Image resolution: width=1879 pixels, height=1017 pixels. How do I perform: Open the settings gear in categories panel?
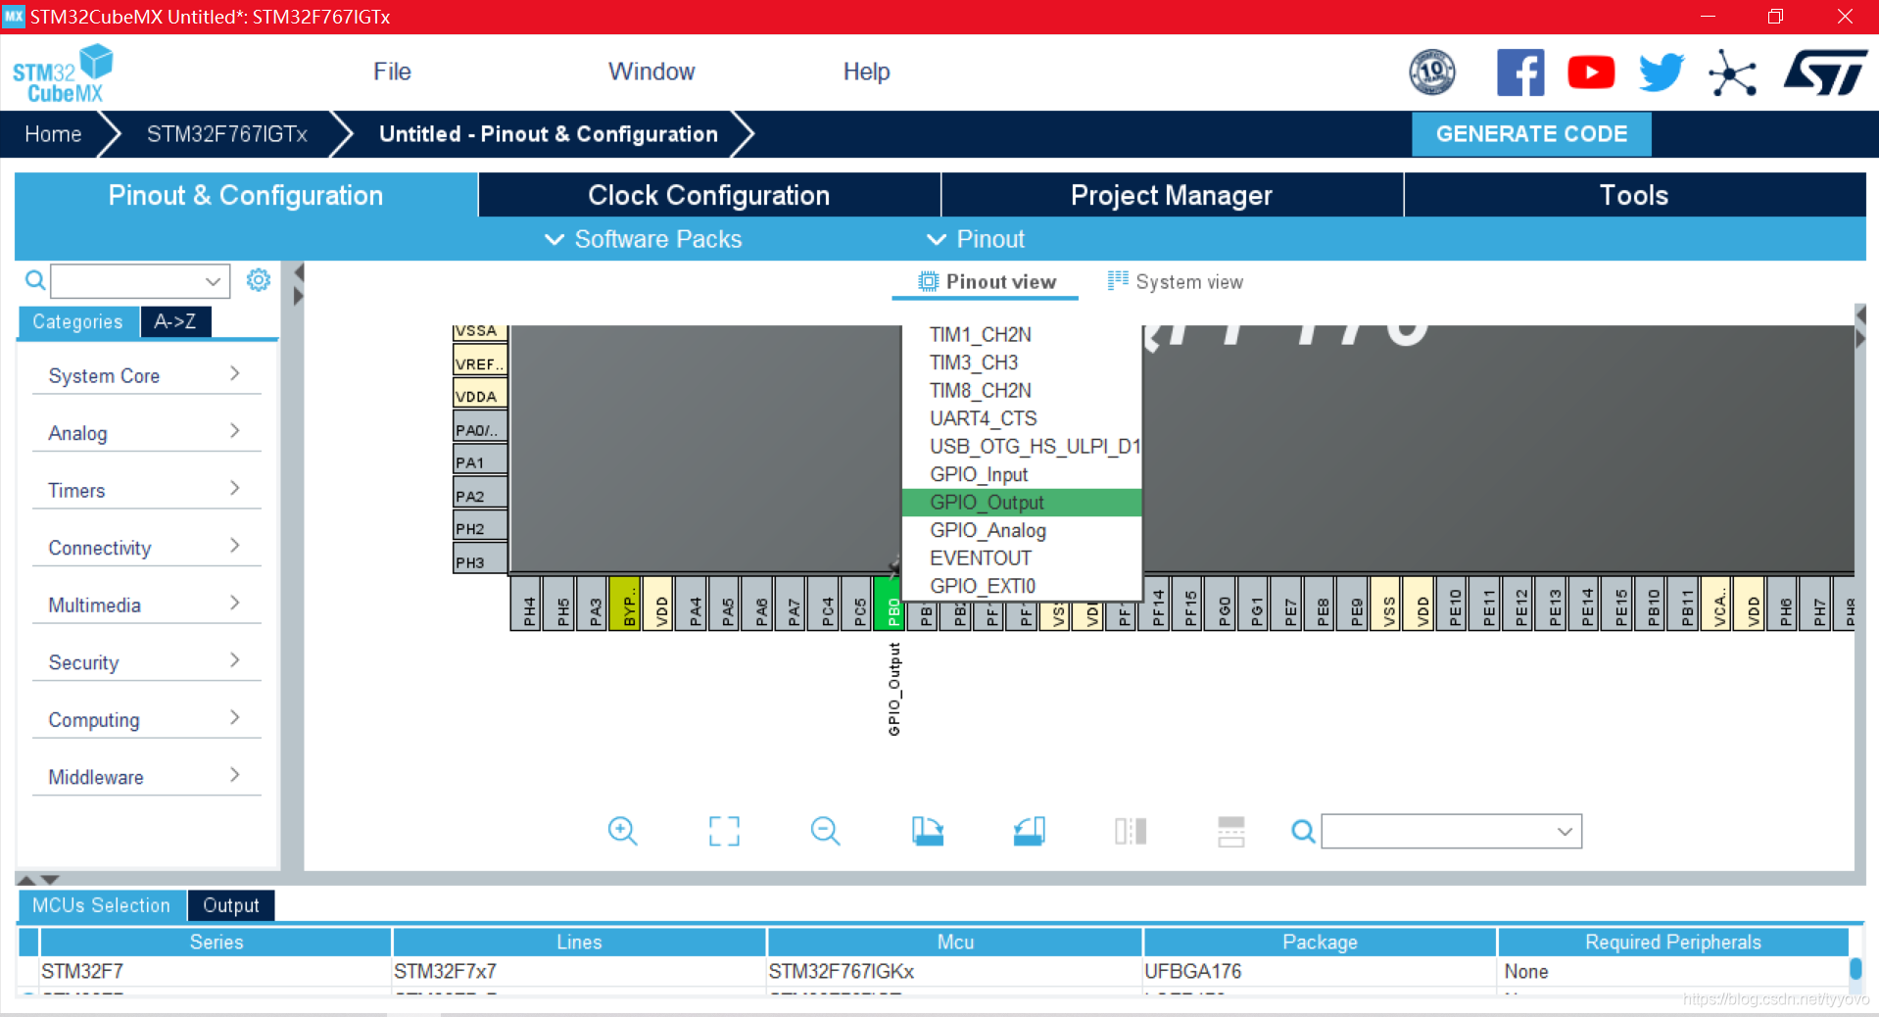tap(258, 280)
